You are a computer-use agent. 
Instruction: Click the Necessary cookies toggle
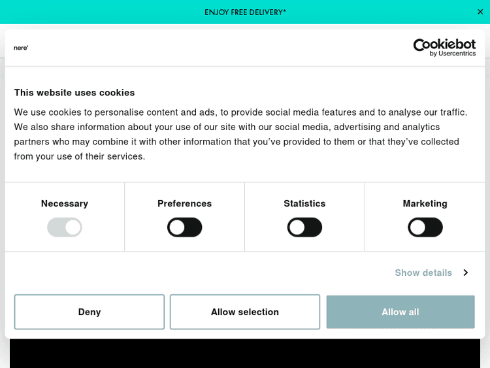pos(65,227)
